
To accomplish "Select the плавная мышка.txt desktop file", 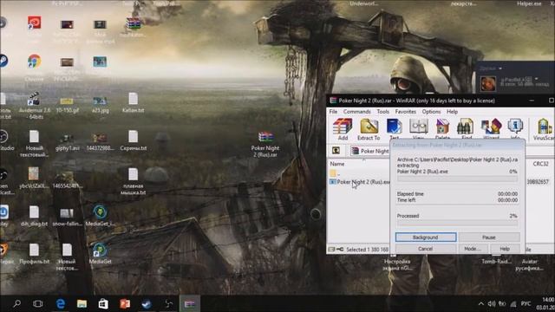I will pyautogui.click(x=133, y=181).
